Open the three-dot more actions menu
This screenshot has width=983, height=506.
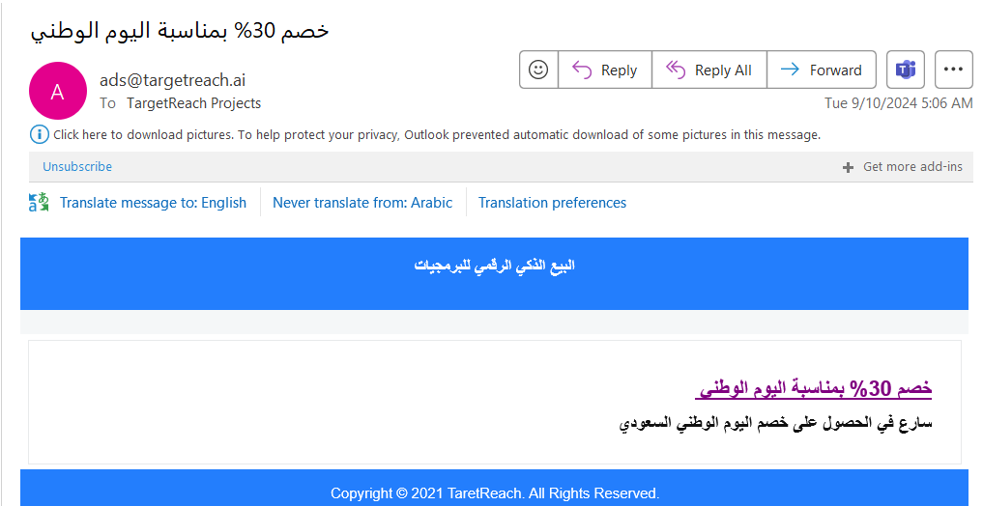(x=953, y=70)
